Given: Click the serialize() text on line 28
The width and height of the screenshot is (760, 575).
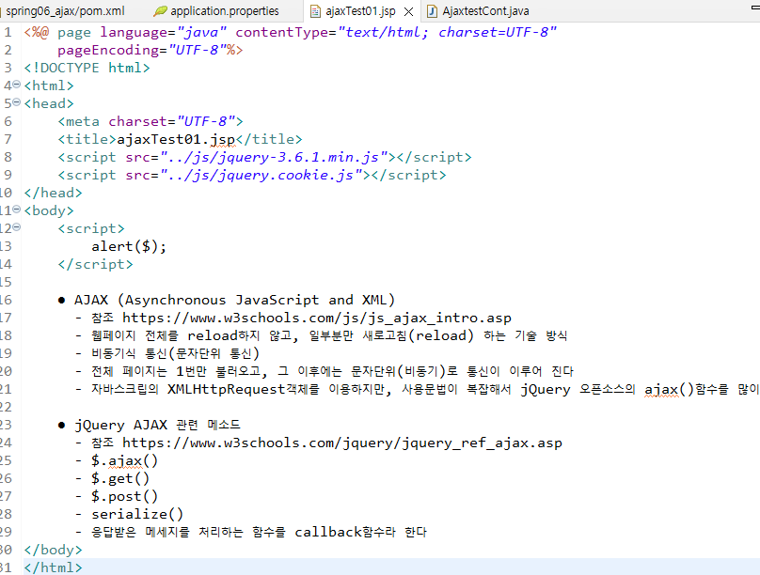Looking at the screenshot, I should pos(137,514).
